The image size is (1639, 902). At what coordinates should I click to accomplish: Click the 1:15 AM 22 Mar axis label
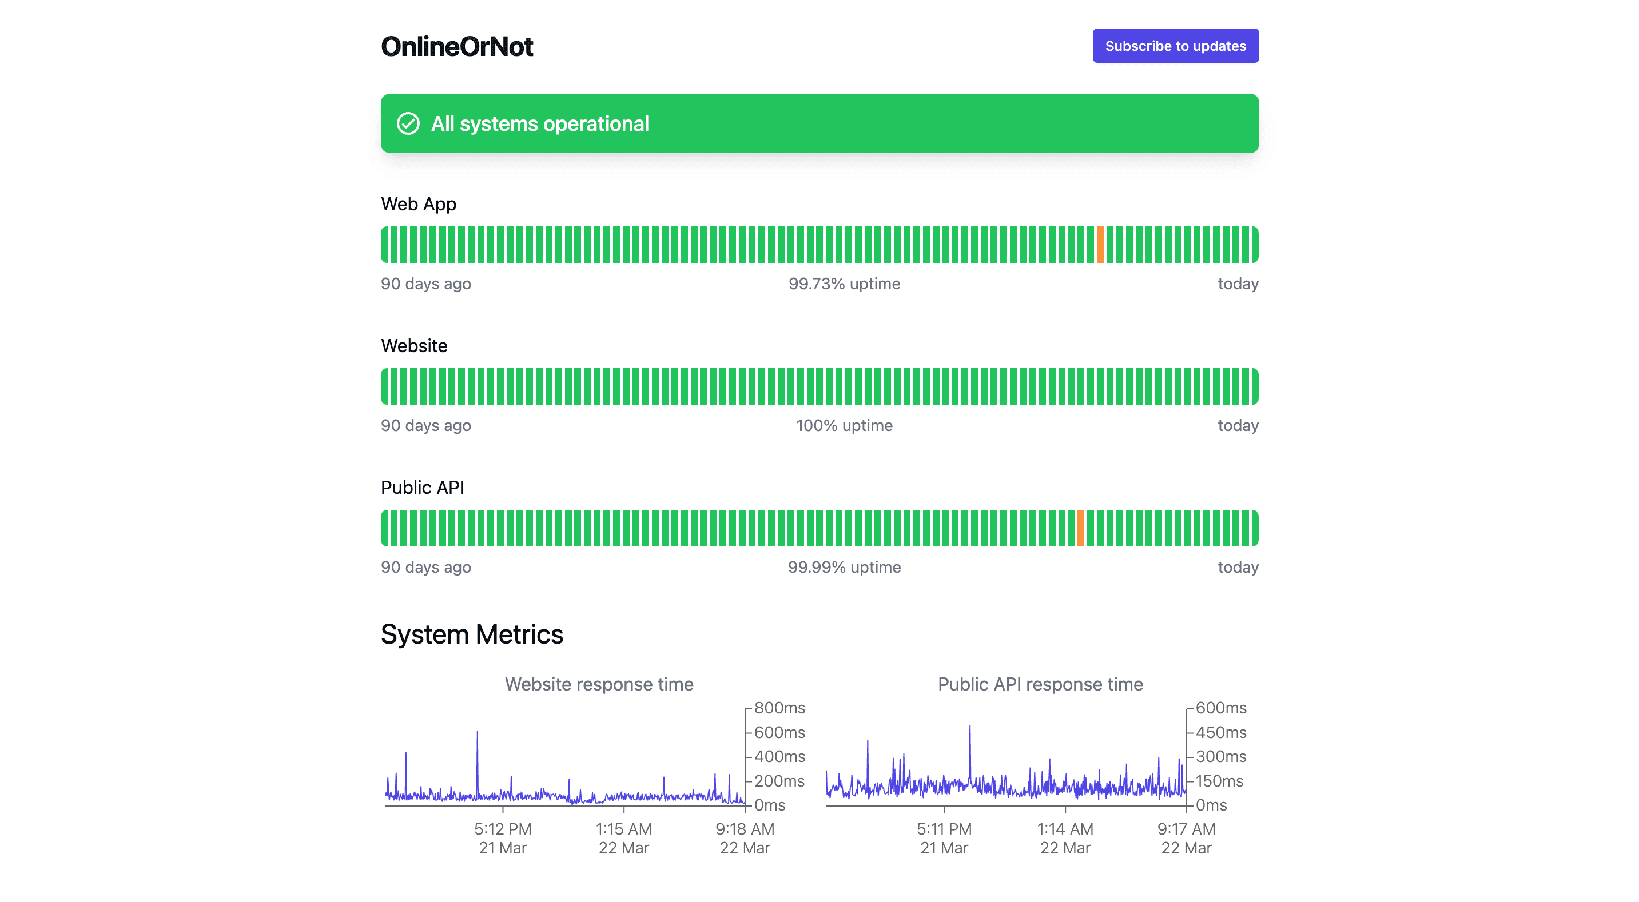[x=623, y=839]
